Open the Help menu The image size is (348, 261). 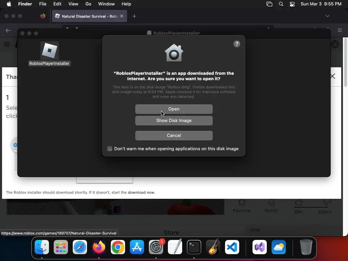[126, 4]
